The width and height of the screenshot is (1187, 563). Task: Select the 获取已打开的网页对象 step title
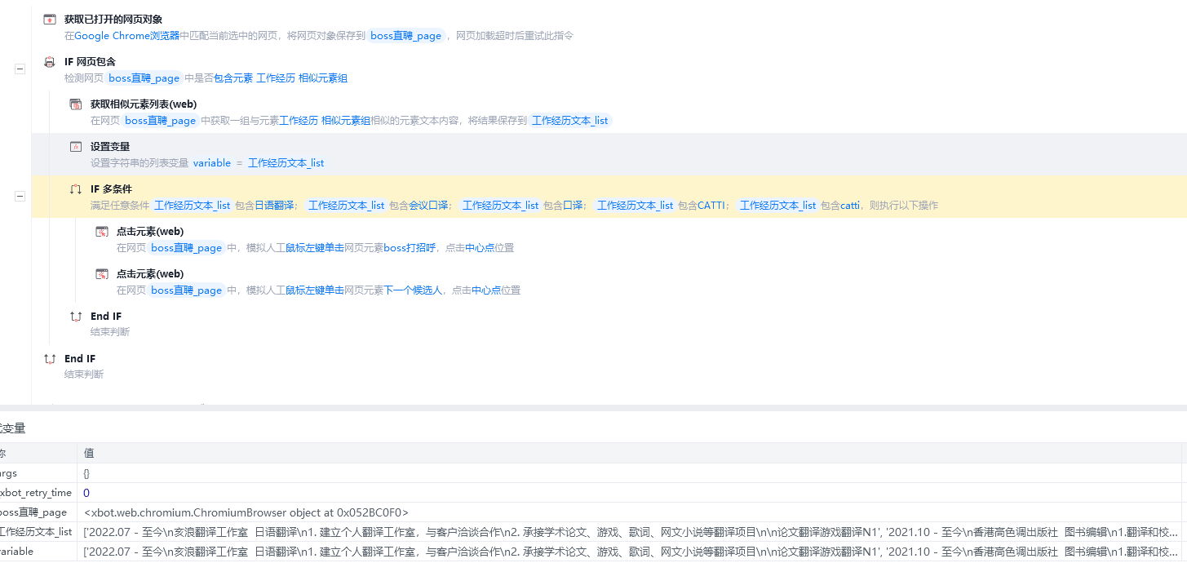point(113,20)
